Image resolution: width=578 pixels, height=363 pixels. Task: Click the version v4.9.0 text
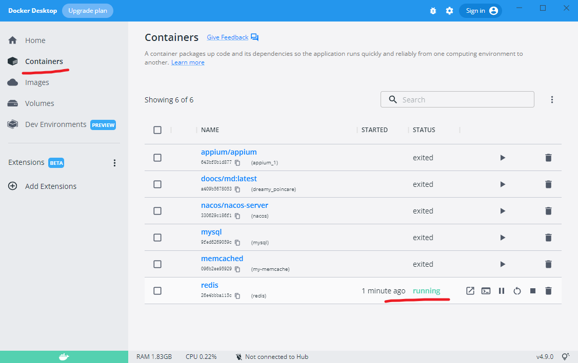pyautogui.click(x=545, y=356)
